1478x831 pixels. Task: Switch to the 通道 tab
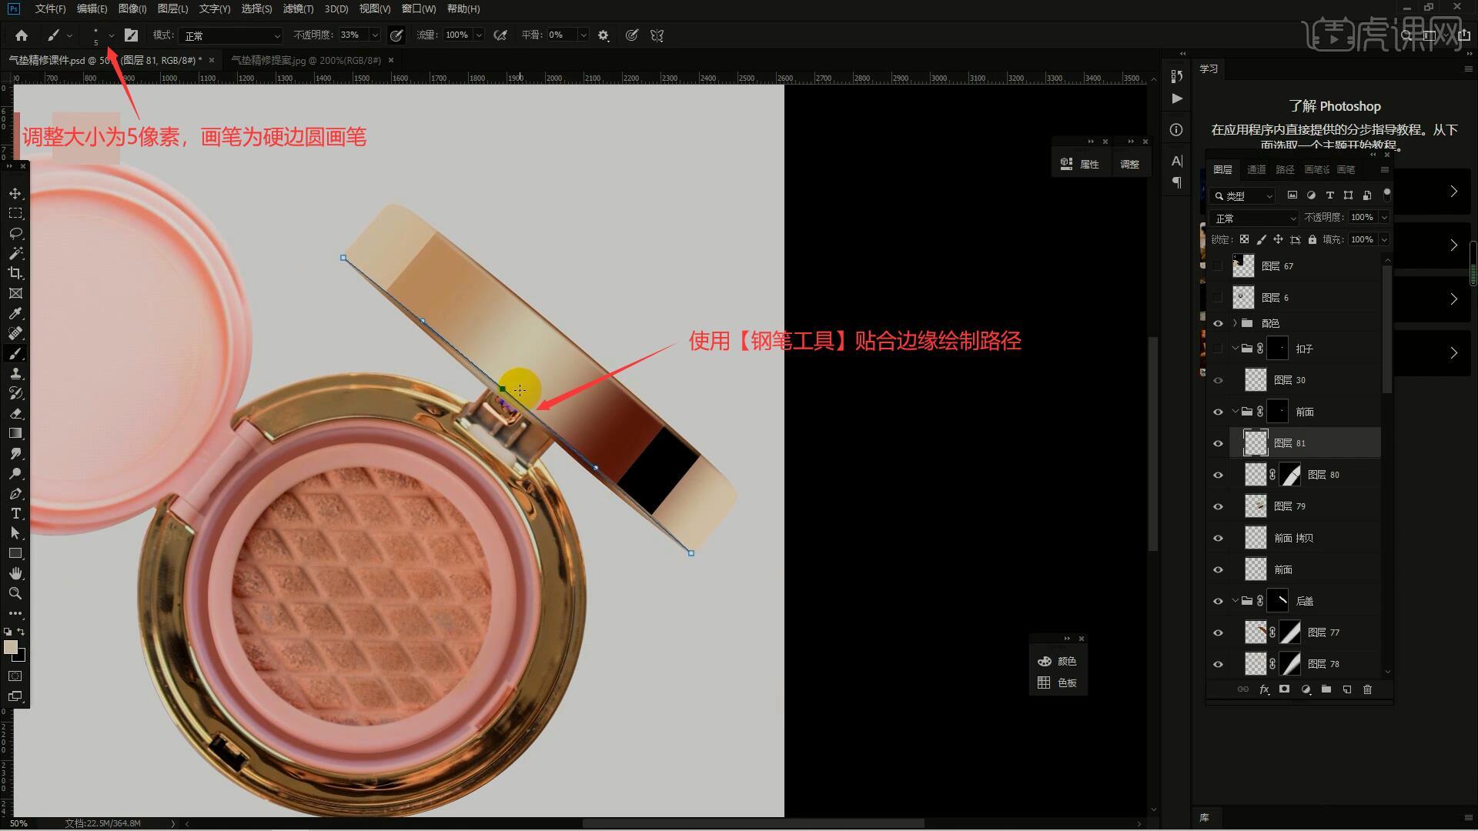pyautogui.click(x=1256, y=169)
